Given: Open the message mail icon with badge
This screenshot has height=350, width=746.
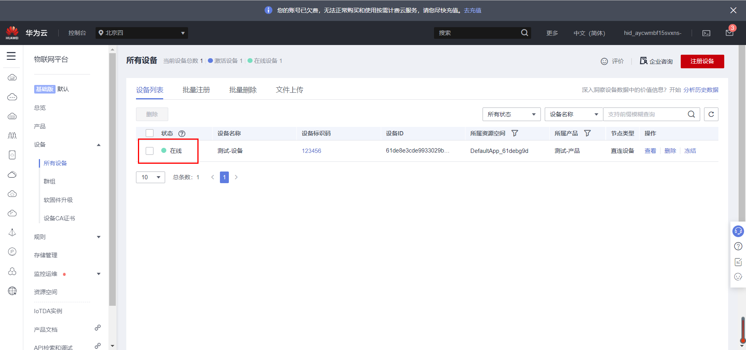Looking at the screenshot, I should (x=729, y=33).
